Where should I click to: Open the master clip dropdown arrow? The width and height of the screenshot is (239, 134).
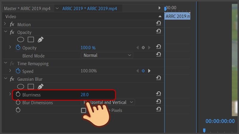tap(57, 8)
